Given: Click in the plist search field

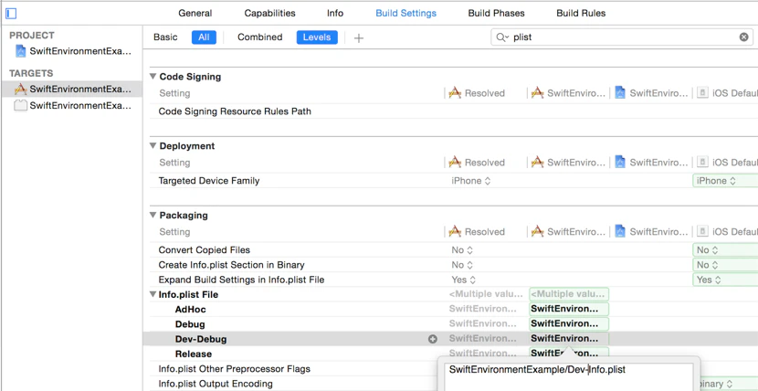Looking at the screenshot, I should [x=624, y=37].
